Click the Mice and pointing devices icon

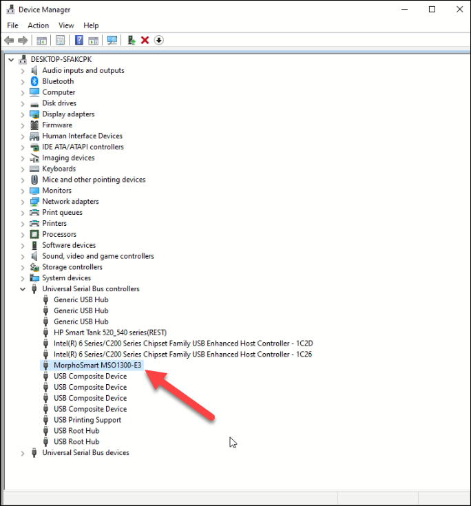pyautogui.click(x=34, y=180)
